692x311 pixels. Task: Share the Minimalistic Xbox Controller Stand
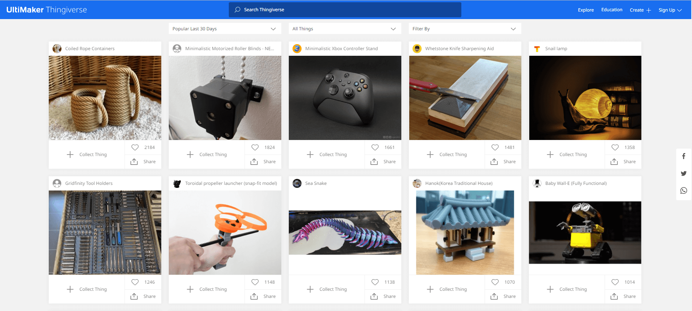click(x=383, y=162)
